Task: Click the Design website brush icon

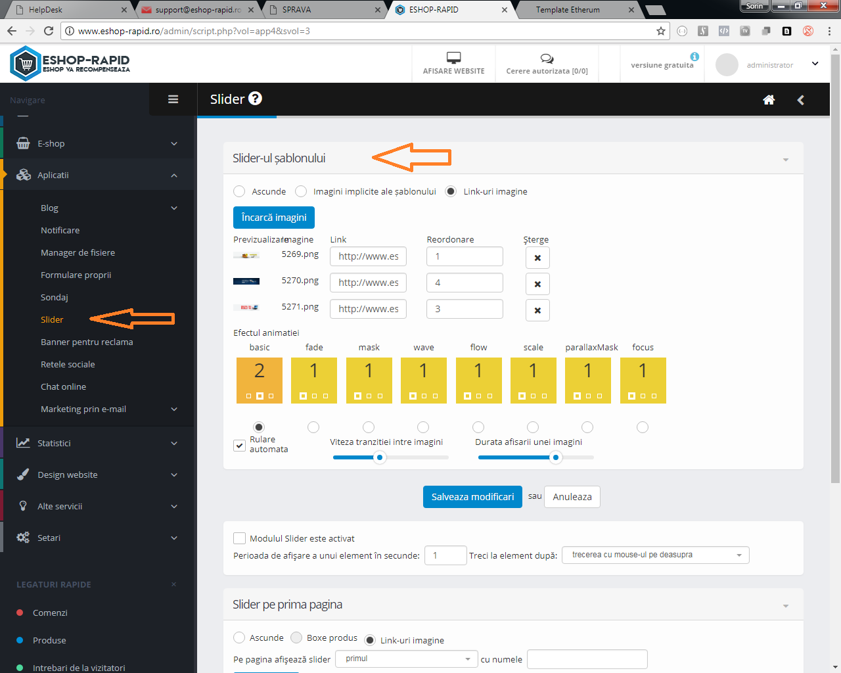Action: [x=23, y=475]
